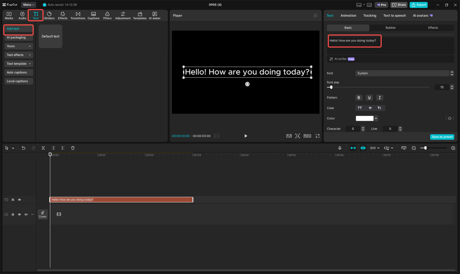Expand the Text effects section

pos(19,55)
